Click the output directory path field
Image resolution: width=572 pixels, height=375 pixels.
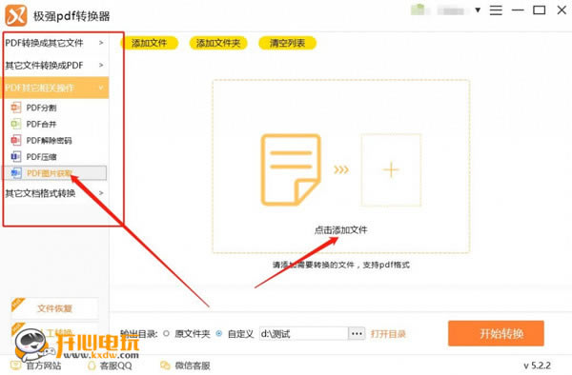[x=303, y=333]
